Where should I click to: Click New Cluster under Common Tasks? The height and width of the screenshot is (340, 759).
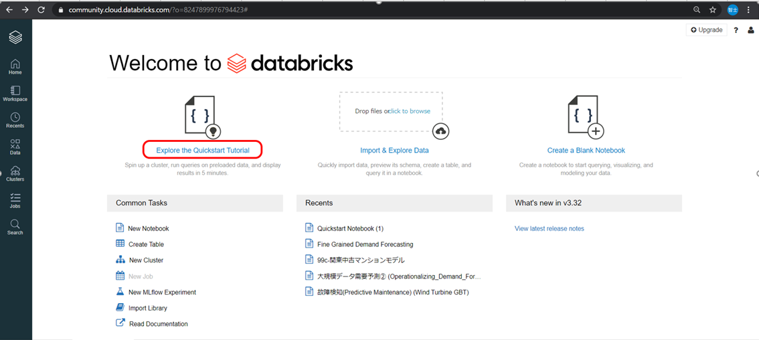[146, 260]
